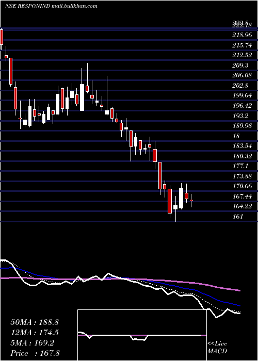Viewport: 258px width, 361px height.
Task: Select the 202.8 price axis label
Action: [x=240, y=86]
